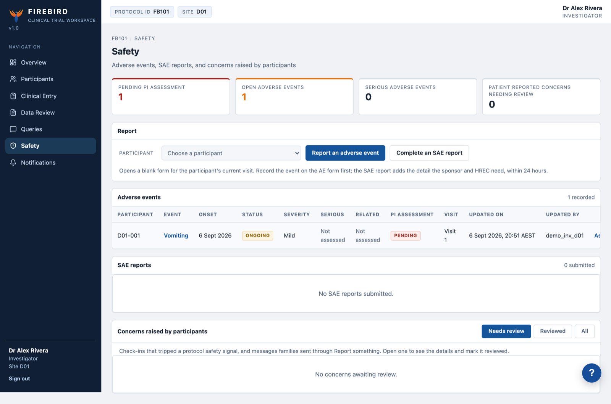Click the Protocol ID FB101 chip
Screen dimensions: 611x404
(142, 12)
